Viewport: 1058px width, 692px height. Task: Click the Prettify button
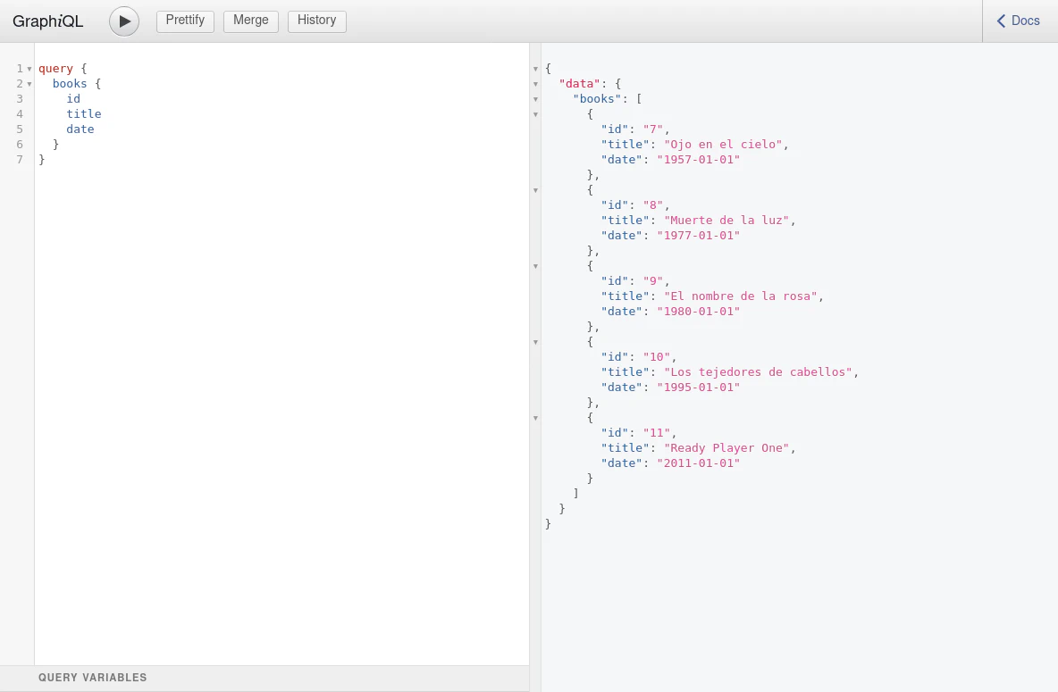[x=185, y=21]
